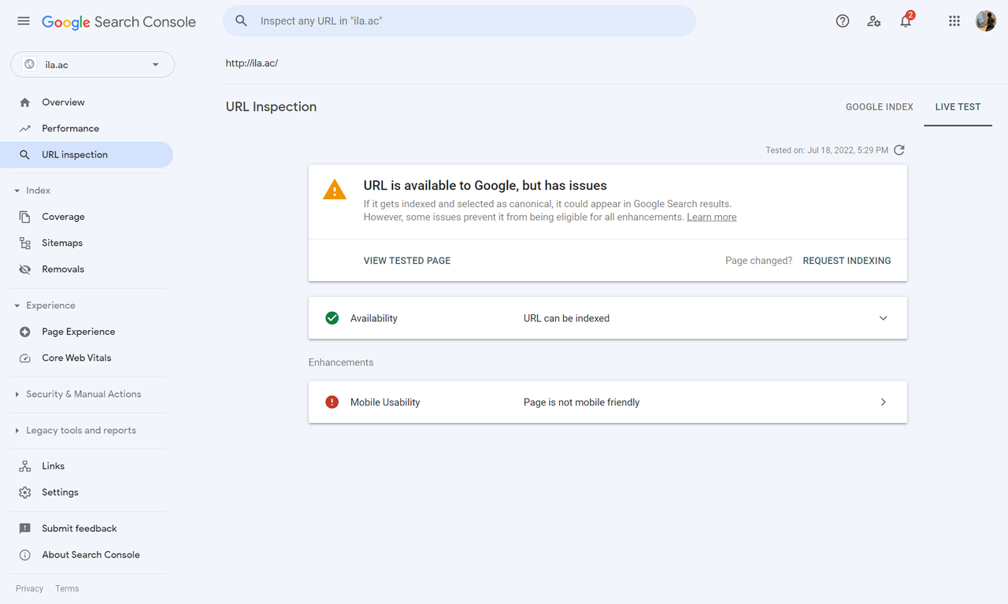The height and width of the screenshot is (604, 1008).
Task: Open the Learn more link
Action: click(711, 217)
